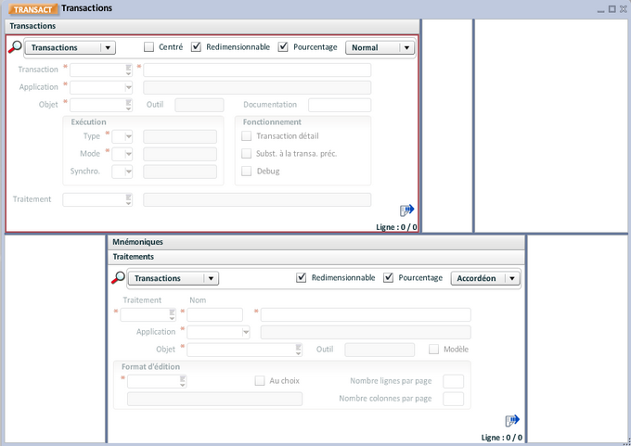Uncheck Redimensionnable in the top Transactions panel
631x446 pixels.
[196, 47]
